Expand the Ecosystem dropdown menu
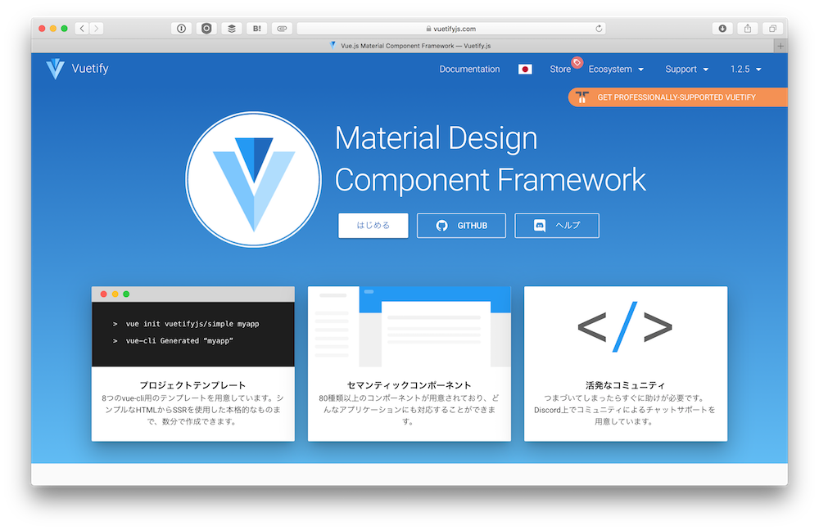Viewport: 819px width, 530px height. tap(616, 70)
